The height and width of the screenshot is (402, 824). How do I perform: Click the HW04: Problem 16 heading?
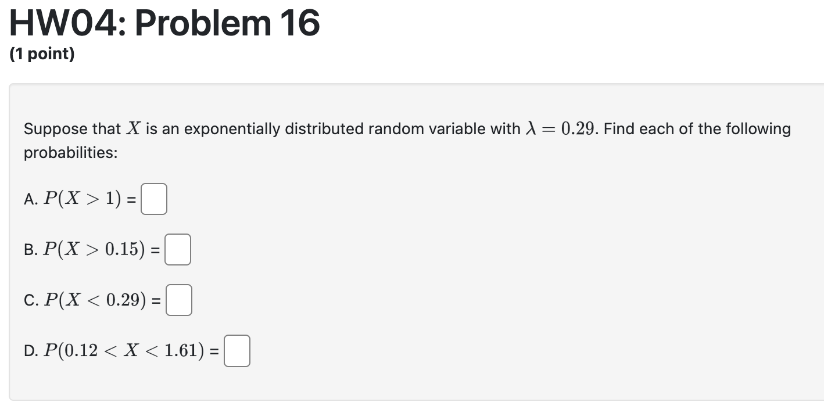point(164,22)
